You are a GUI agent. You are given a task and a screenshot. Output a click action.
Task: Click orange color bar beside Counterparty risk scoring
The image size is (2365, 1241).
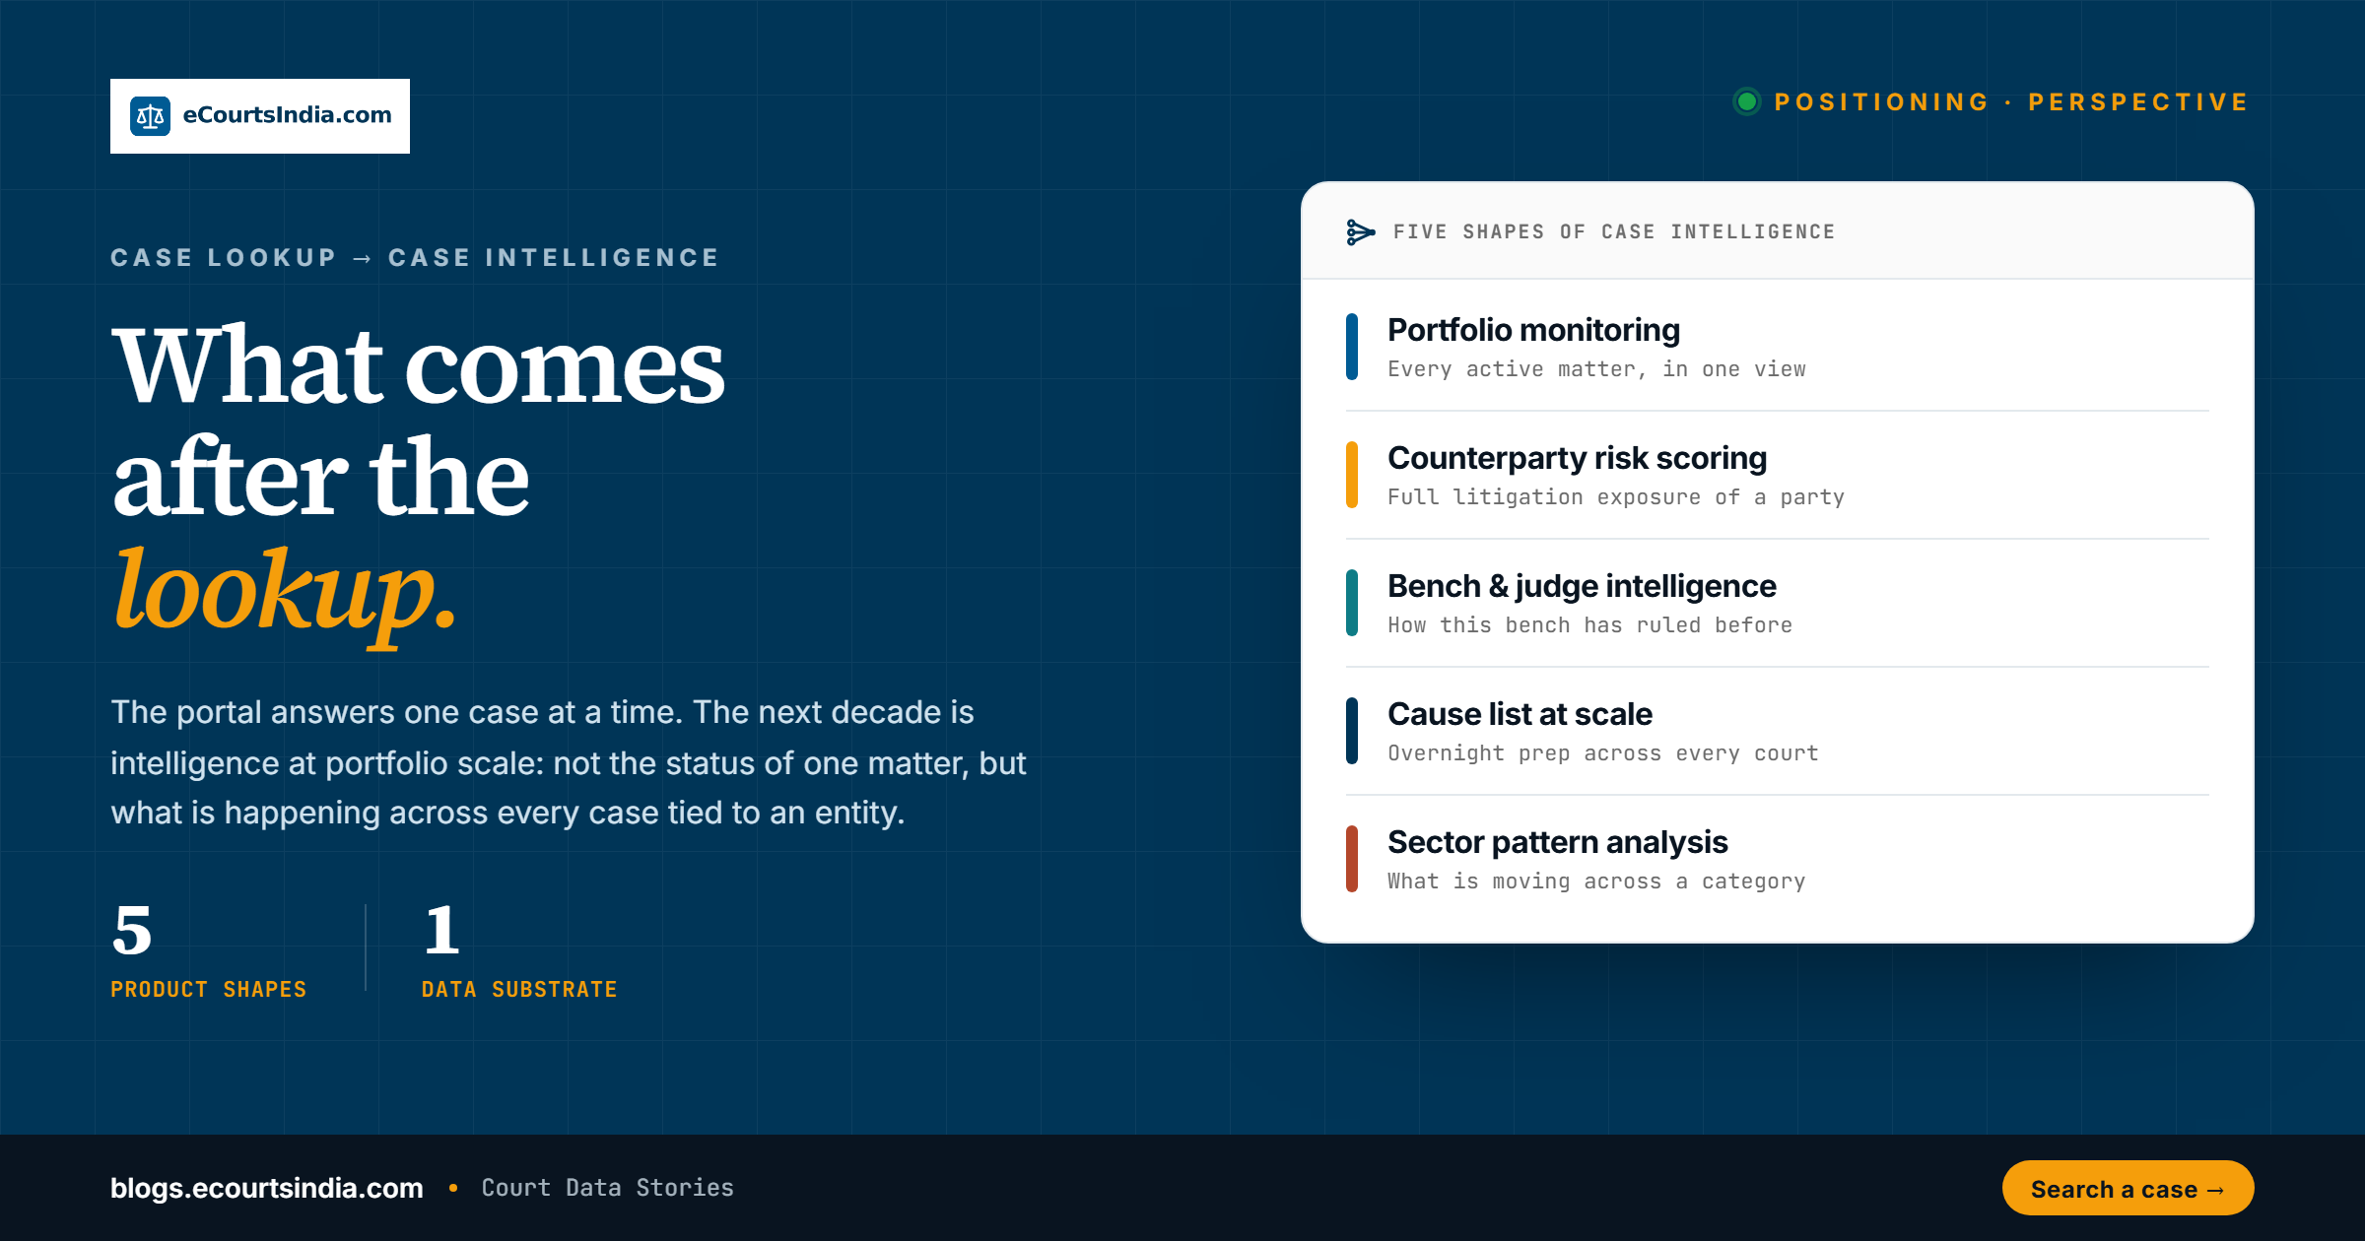(x=1352, y=475)
